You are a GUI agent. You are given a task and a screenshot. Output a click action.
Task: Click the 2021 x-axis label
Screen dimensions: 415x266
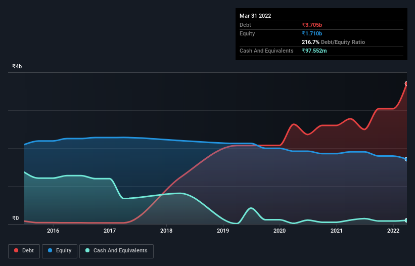point(336,231)
